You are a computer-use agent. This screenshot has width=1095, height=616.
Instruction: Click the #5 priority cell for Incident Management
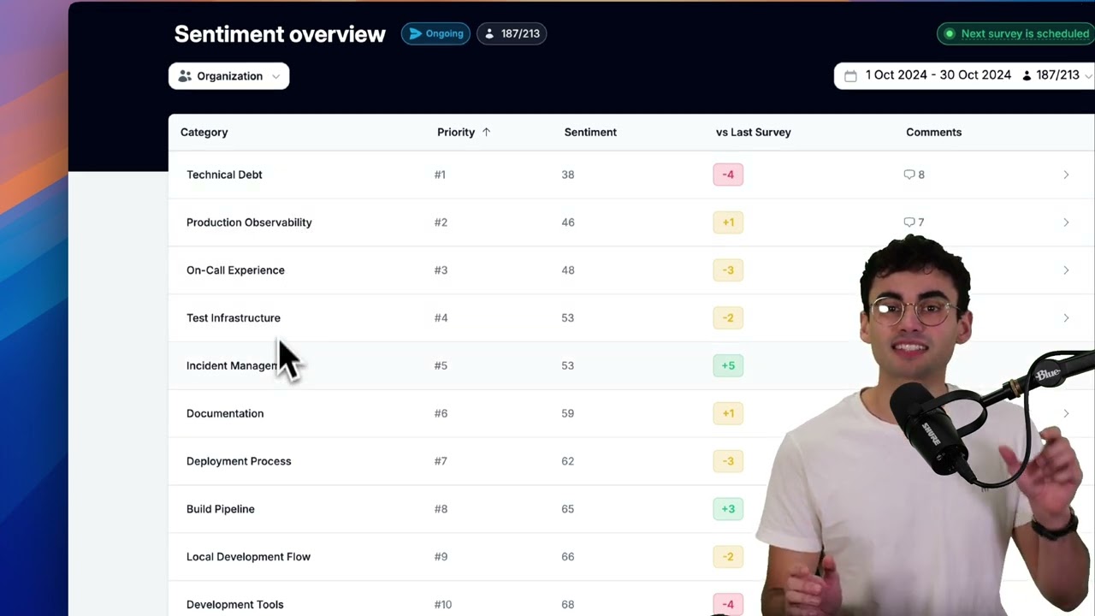[441, 365]
